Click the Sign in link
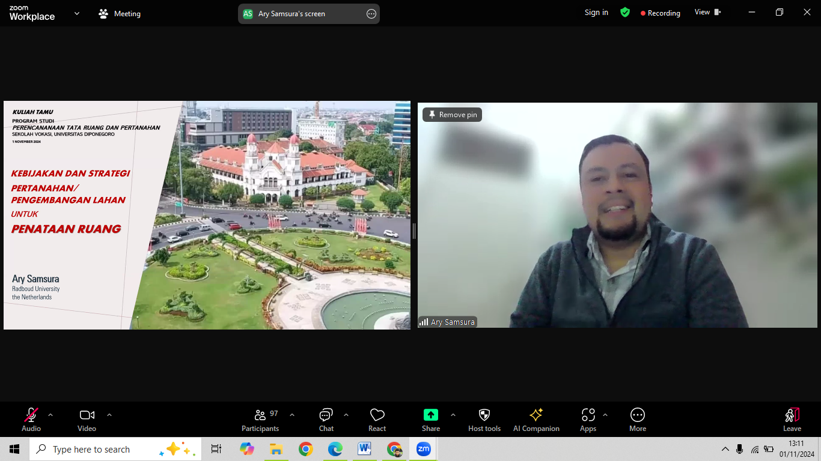Viewport: 821px width, 461px height. click(x=596, y=13)
